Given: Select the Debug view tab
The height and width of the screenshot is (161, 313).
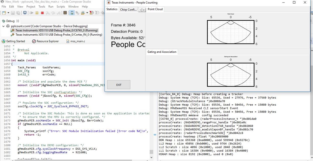Looking at the screenshot, I should point(10,21).
